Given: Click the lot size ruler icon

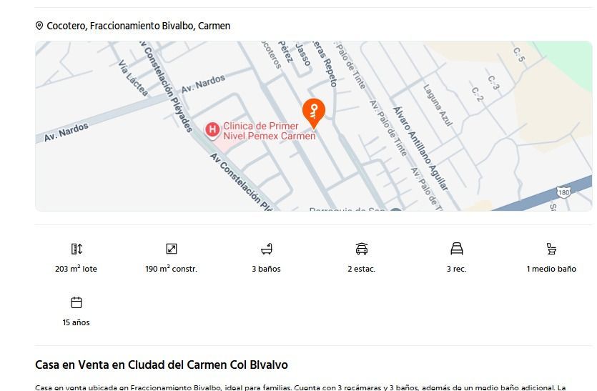Looking at the screenshot, I should (x=77, y=249).
